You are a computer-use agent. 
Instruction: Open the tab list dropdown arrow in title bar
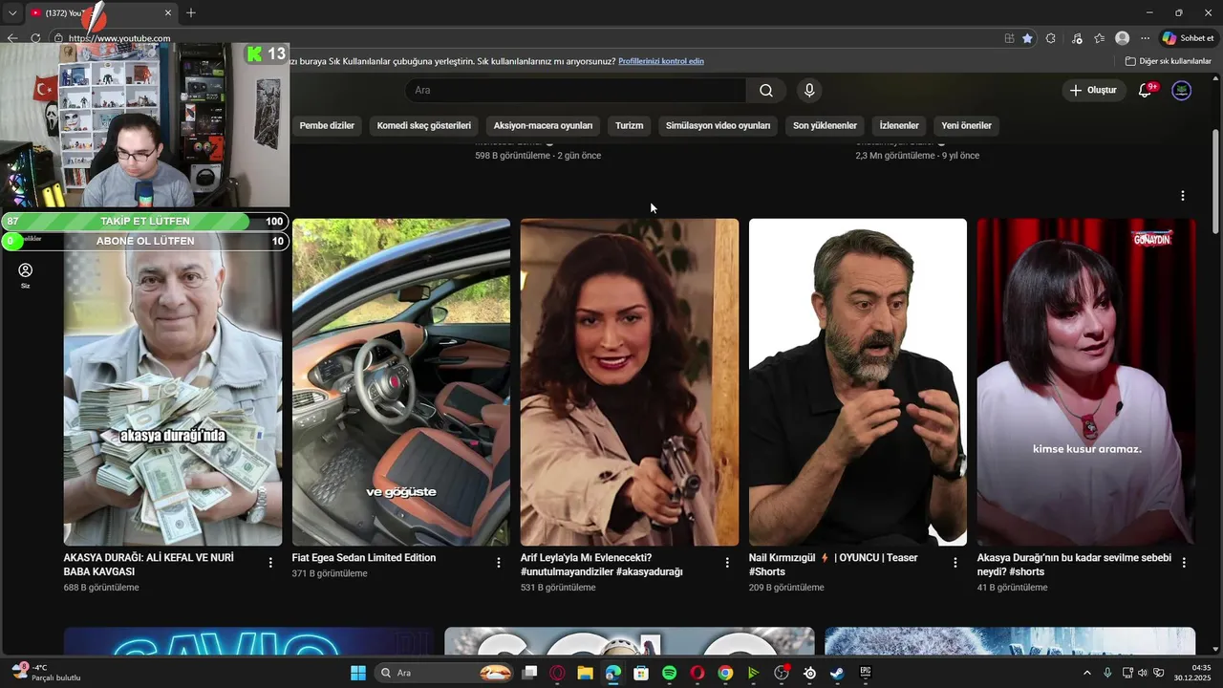tap(12, 12)
